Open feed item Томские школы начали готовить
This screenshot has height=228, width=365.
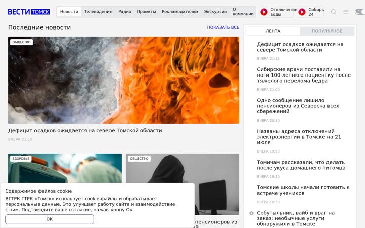[x=303, y=191]
